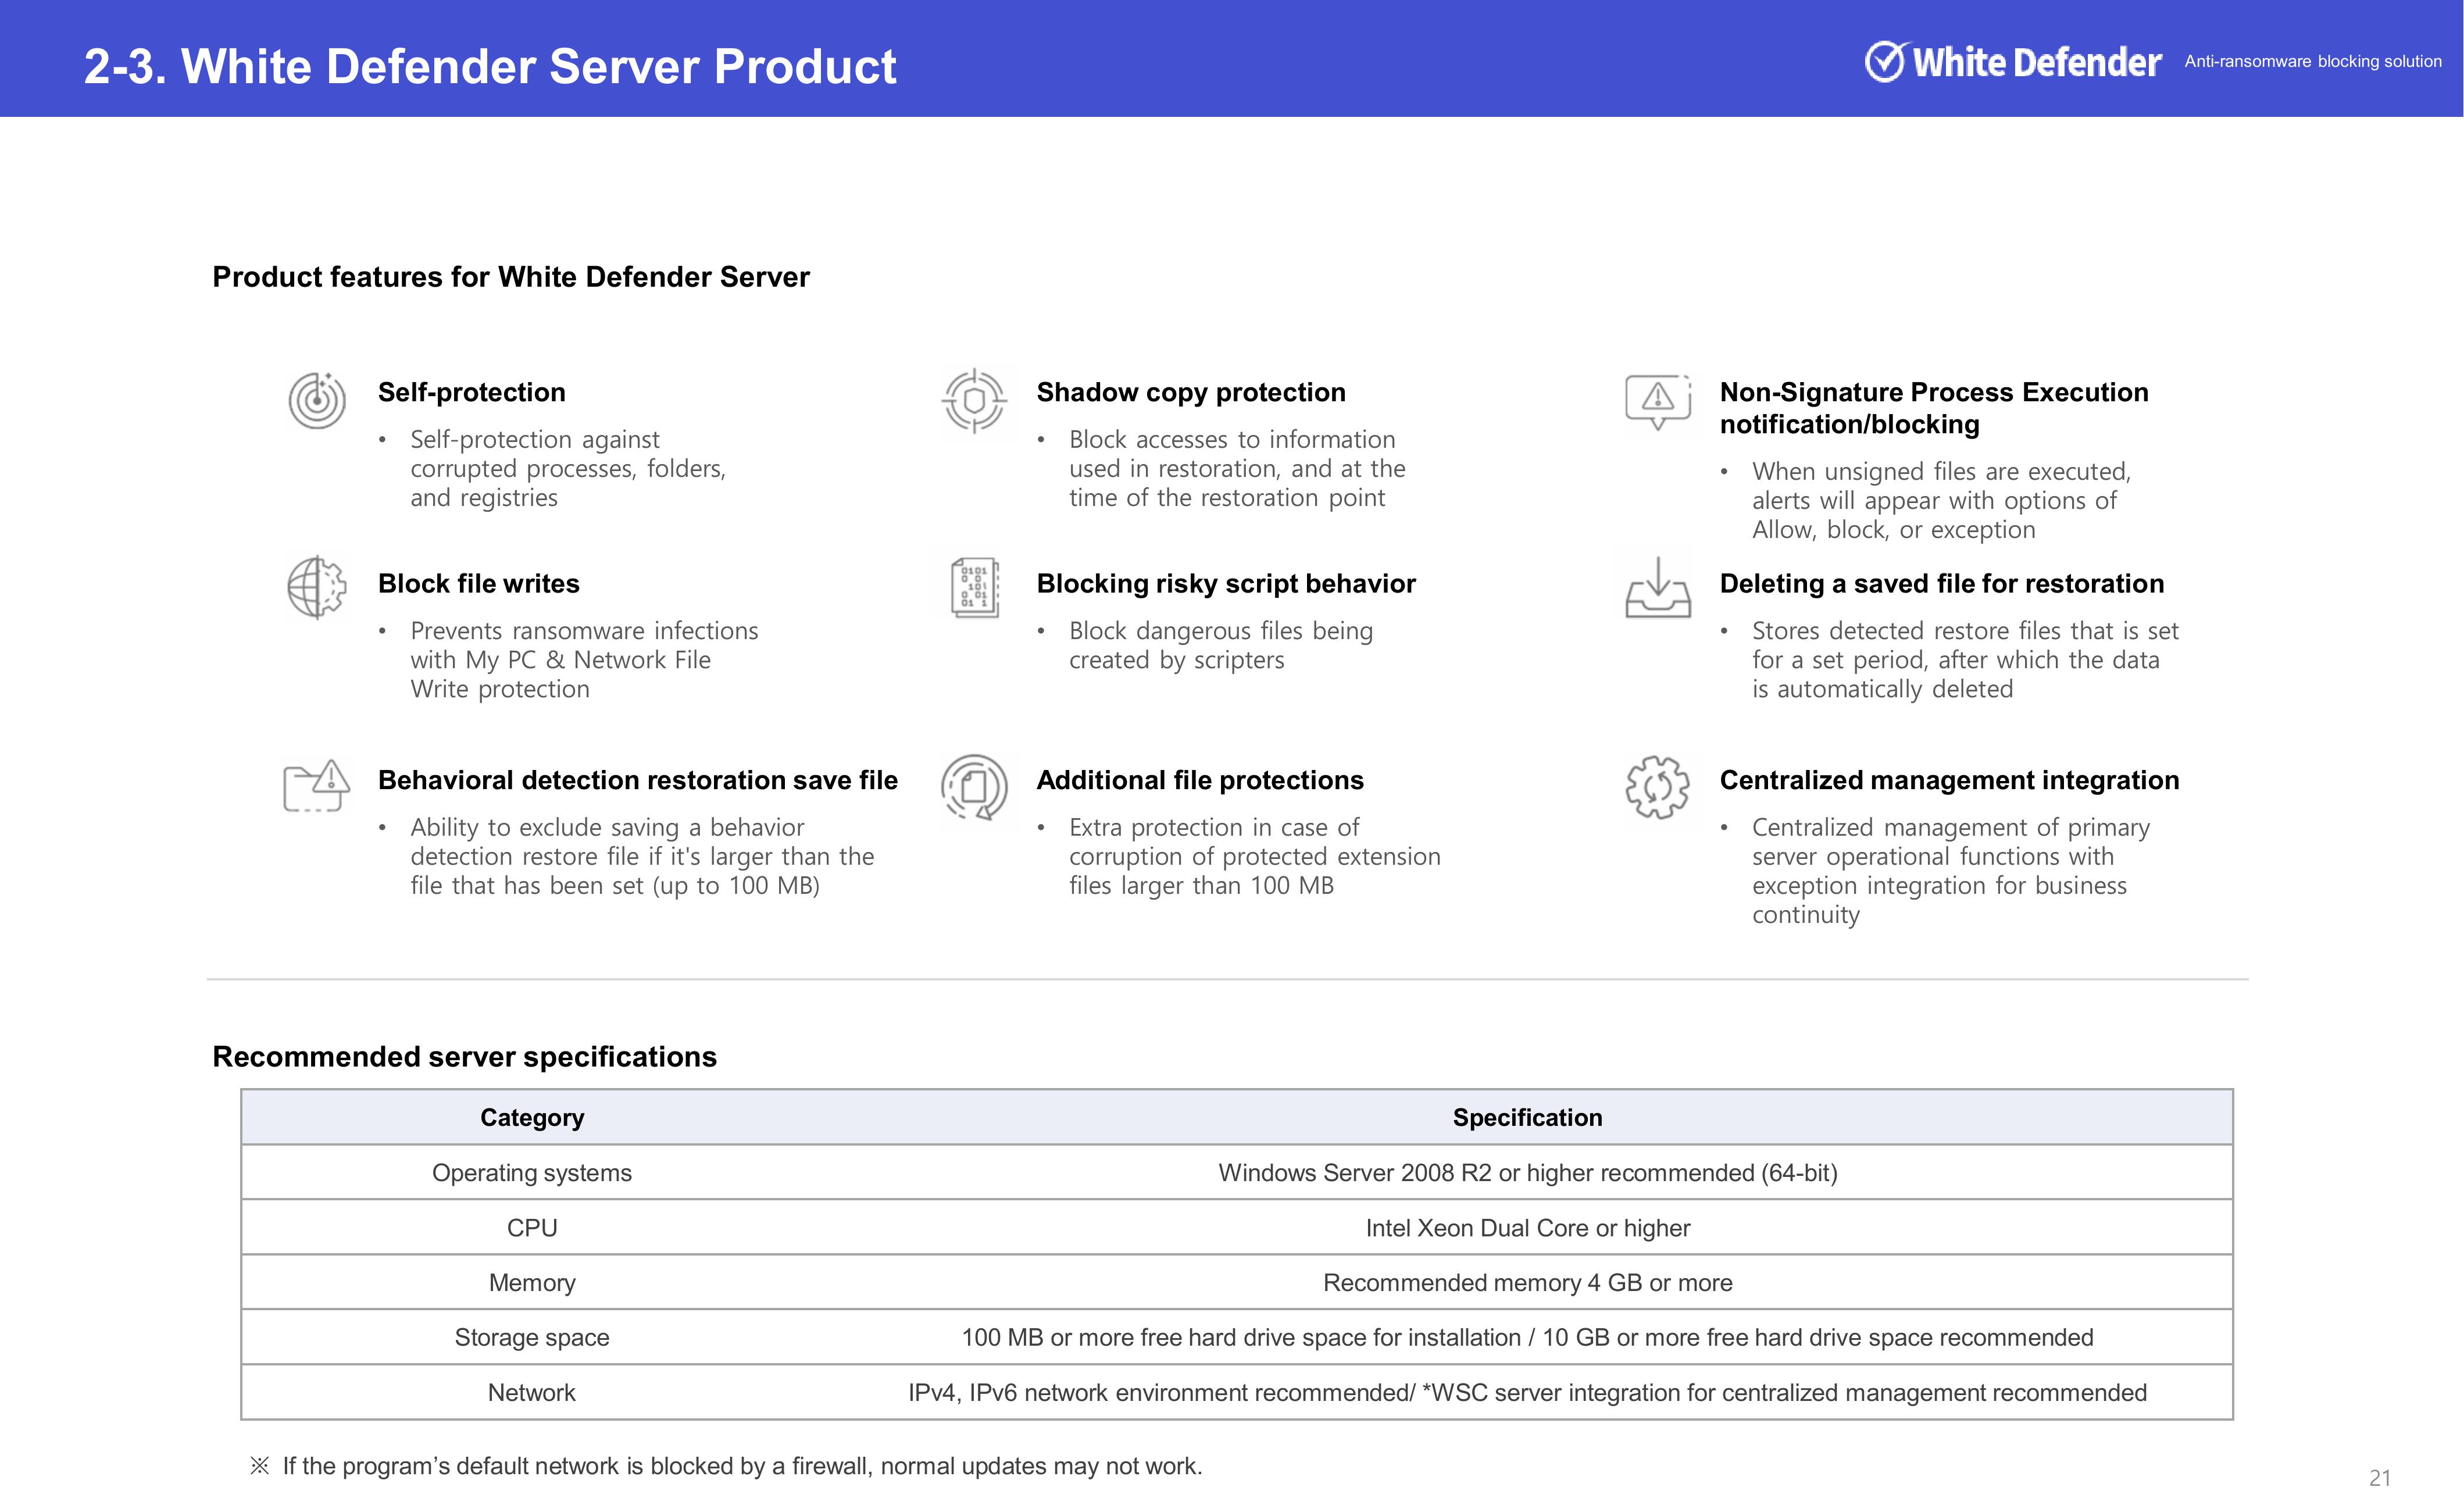Click the Category table header

click(x=532, y=1117)
